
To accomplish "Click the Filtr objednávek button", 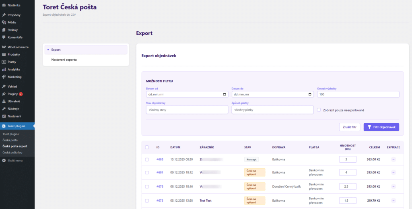I will (x=381, y=127).
